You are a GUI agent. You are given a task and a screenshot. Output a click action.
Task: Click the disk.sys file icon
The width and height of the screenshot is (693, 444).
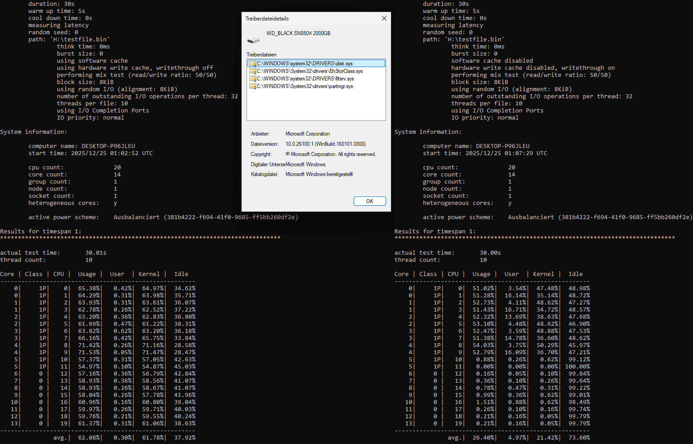pos(252,64)
